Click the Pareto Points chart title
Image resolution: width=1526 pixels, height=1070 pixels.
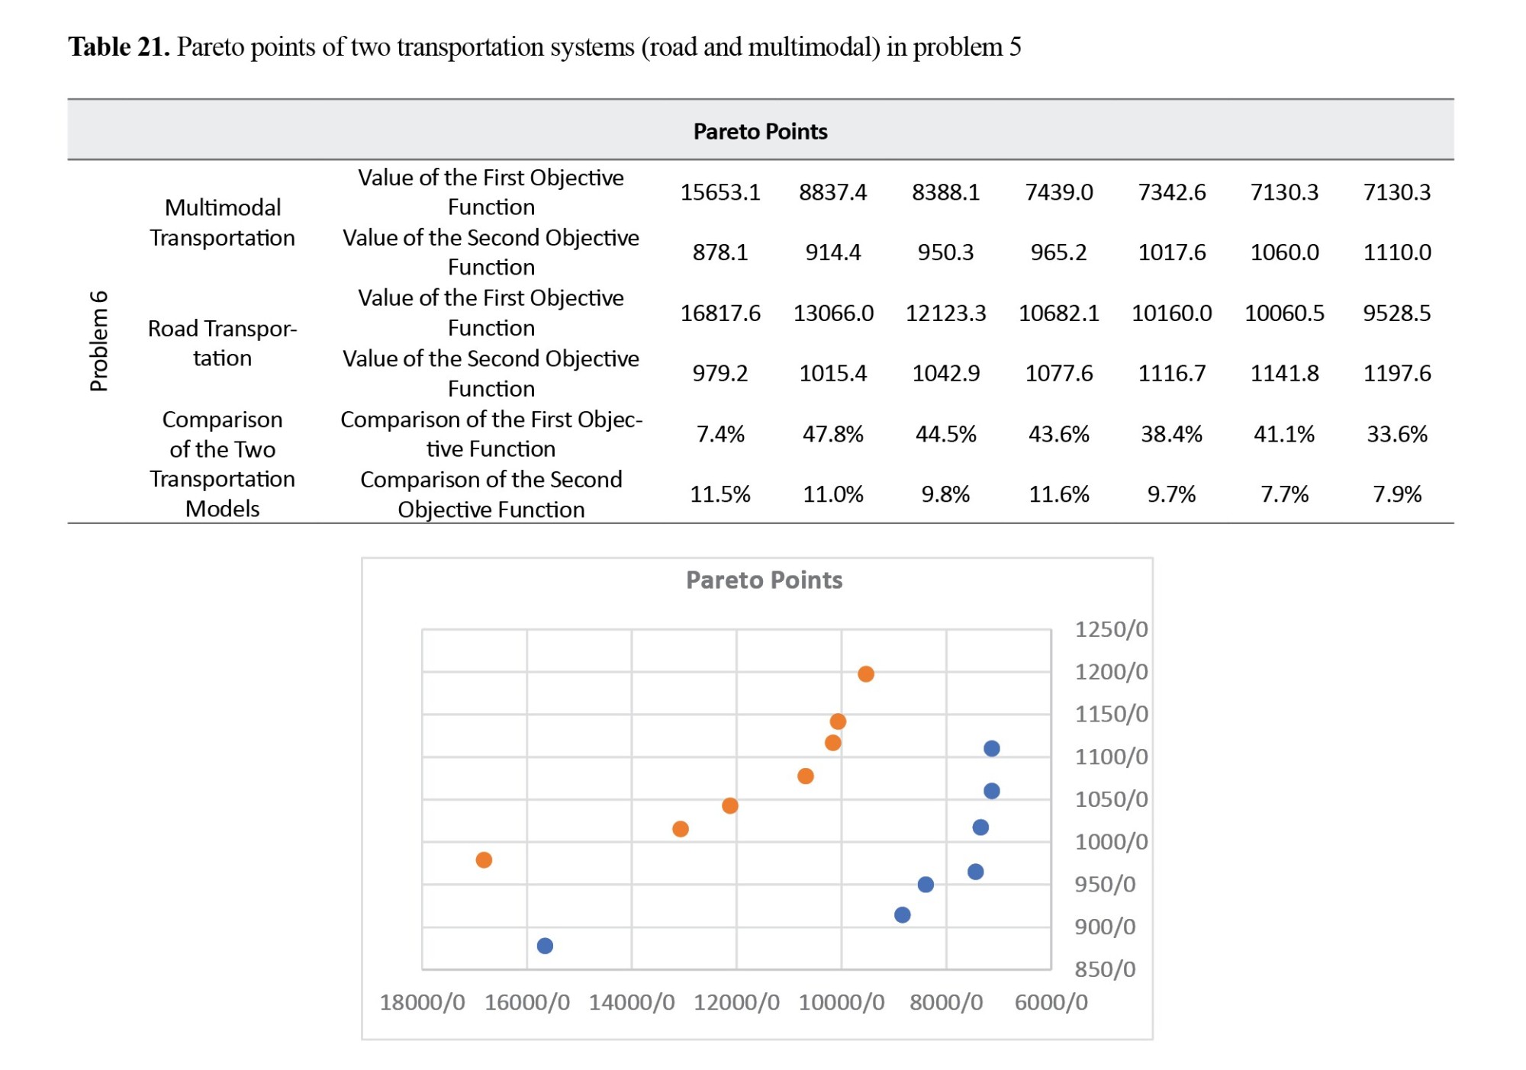(764, 580)
